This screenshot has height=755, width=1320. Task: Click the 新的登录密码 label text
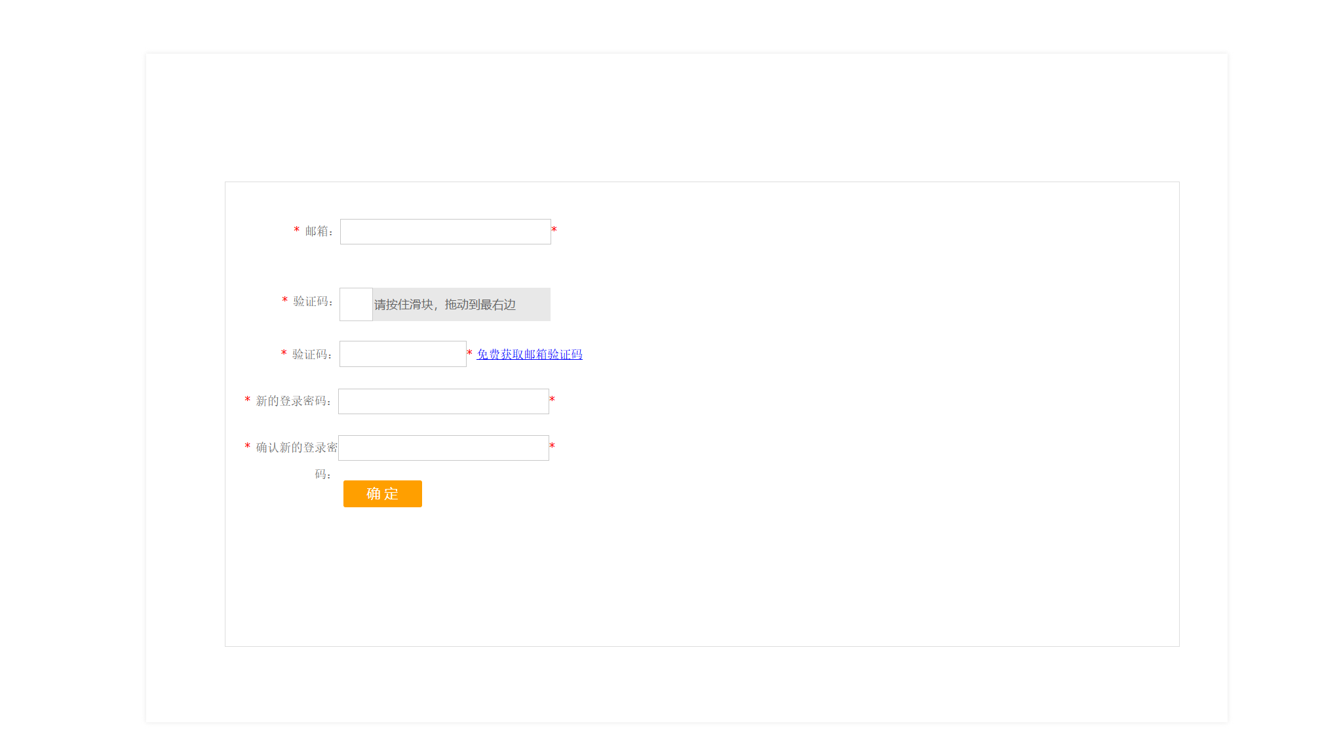tap(292, 401)
